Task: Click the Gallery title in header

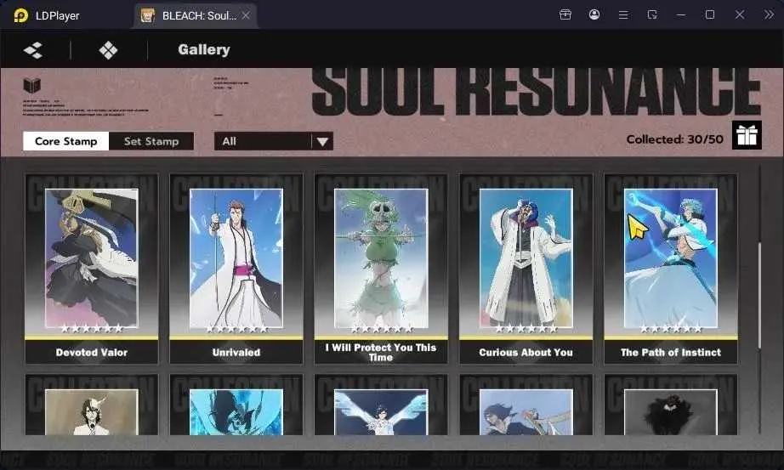Action: pos(204,49)
